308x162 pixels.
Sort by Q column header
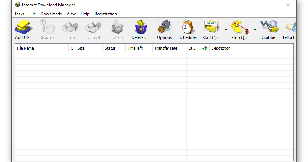(x=72, y=48)
